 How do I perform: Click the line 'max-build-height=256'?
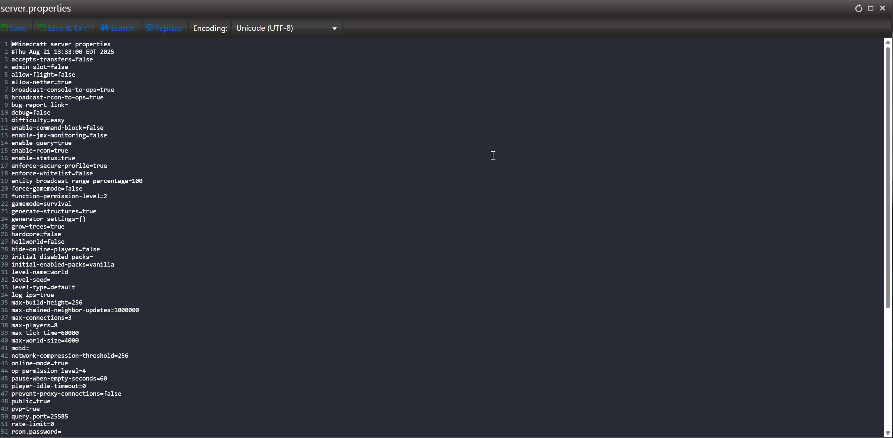[47, 303]
